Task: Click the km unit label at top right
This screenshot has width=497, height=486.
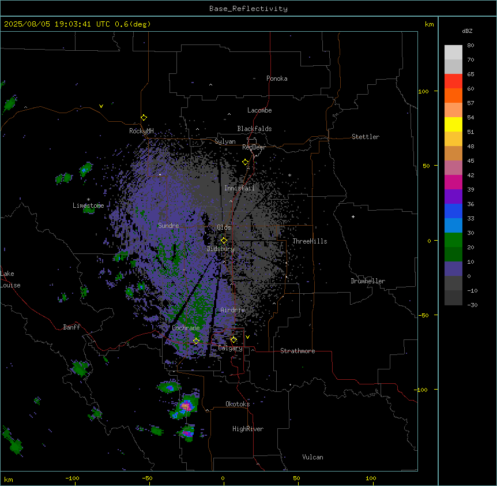Action: (x=429, y=24)
